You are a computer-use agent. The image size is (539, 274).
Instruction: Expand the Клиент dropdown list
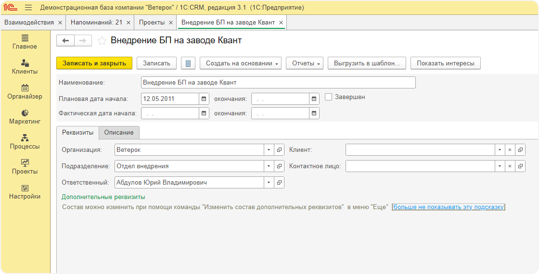pyautogui.click(x=500, y=149)
